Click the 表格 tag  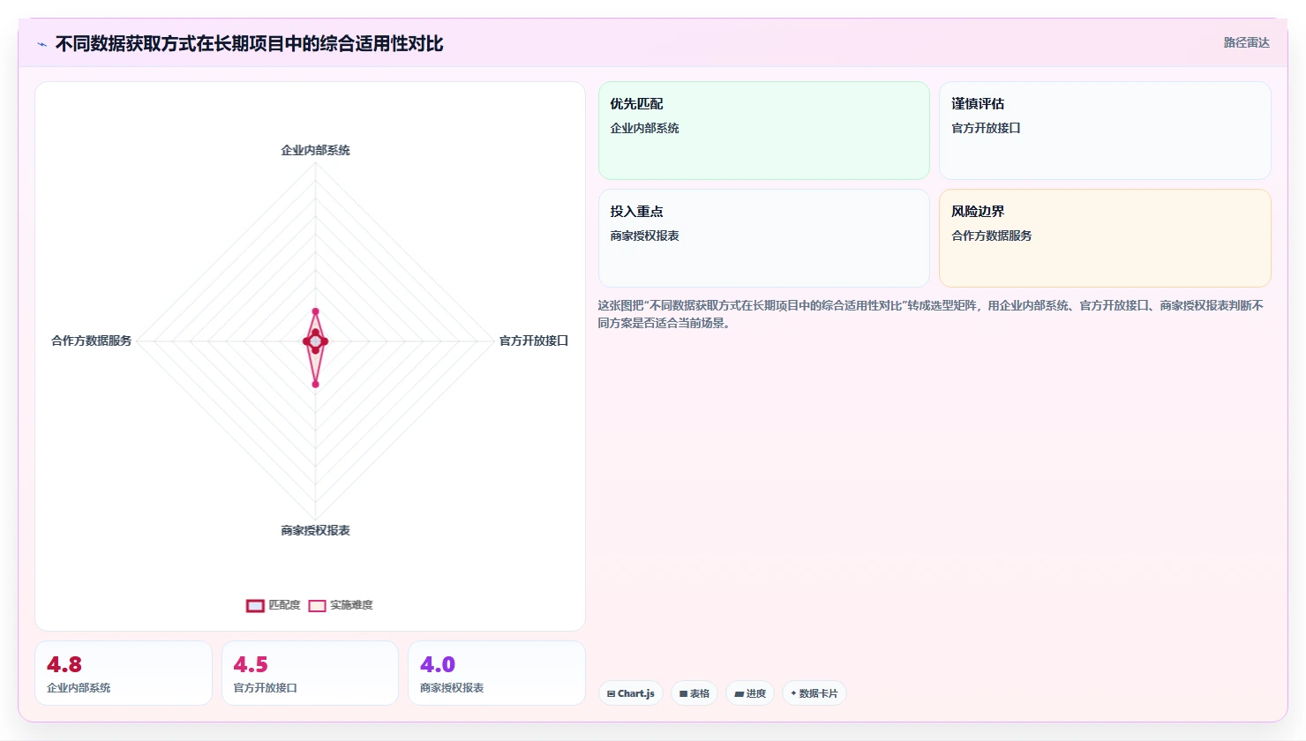pos(694,693)
